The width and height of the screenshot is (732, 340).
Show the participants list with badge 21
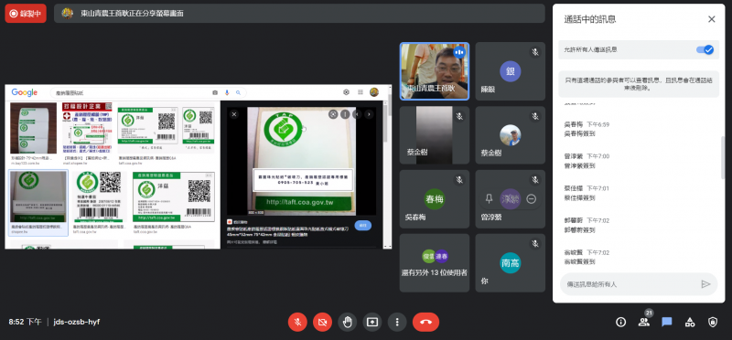644,321
